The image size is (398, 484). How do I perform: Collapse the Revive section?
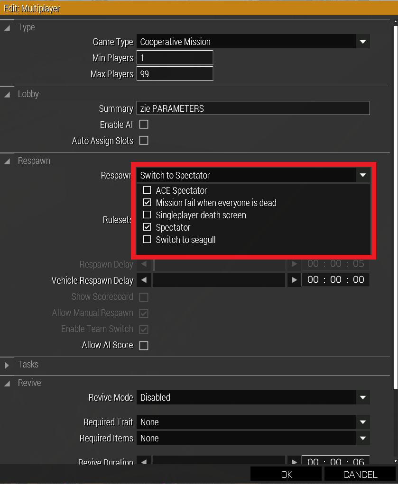point(7,384)
